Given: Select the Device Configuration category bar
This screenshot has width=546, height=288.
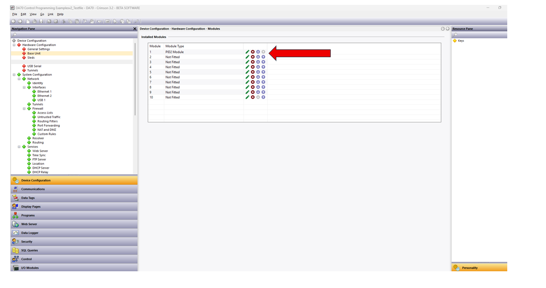Looking at the screenshot, I should tap(74, 180).
